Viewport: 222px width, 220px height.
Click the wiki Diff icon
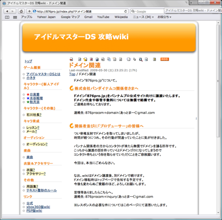[91, 59]
